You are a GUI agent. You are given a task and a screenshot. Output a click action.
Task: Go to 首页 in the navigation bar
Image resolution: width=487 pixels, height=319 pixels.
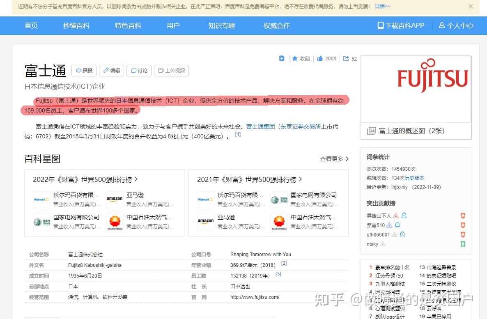pos(31,25)
